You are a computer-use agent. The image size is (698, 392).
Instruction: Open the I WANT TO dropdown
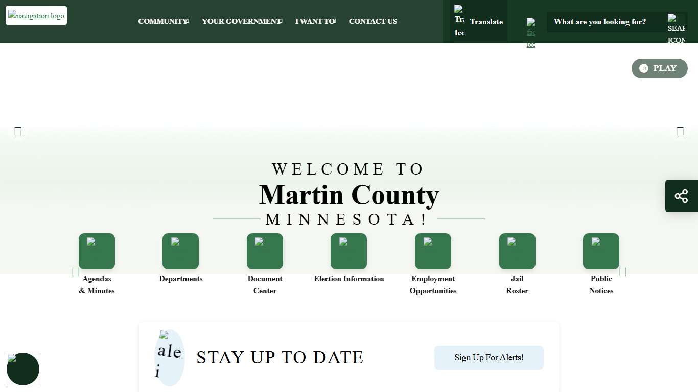314,21
